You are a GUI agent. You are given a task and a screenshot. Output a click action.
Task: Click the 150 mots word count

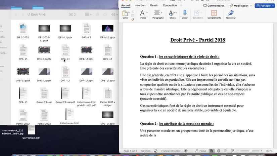145,151
